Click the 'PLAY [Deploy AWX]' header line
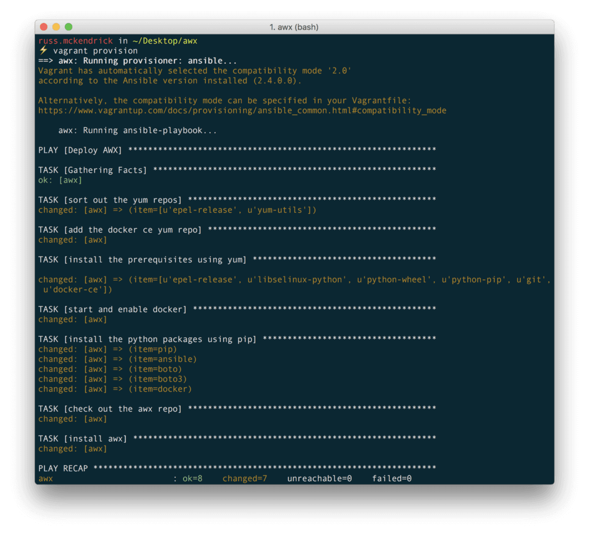 click(80, 150)
